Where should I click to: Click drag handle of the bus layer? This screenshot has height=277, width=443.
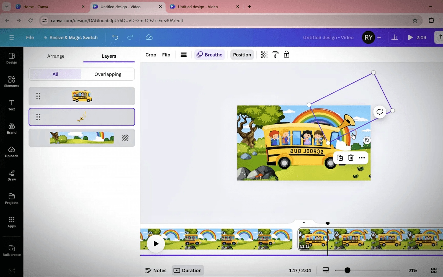(38, 96)
